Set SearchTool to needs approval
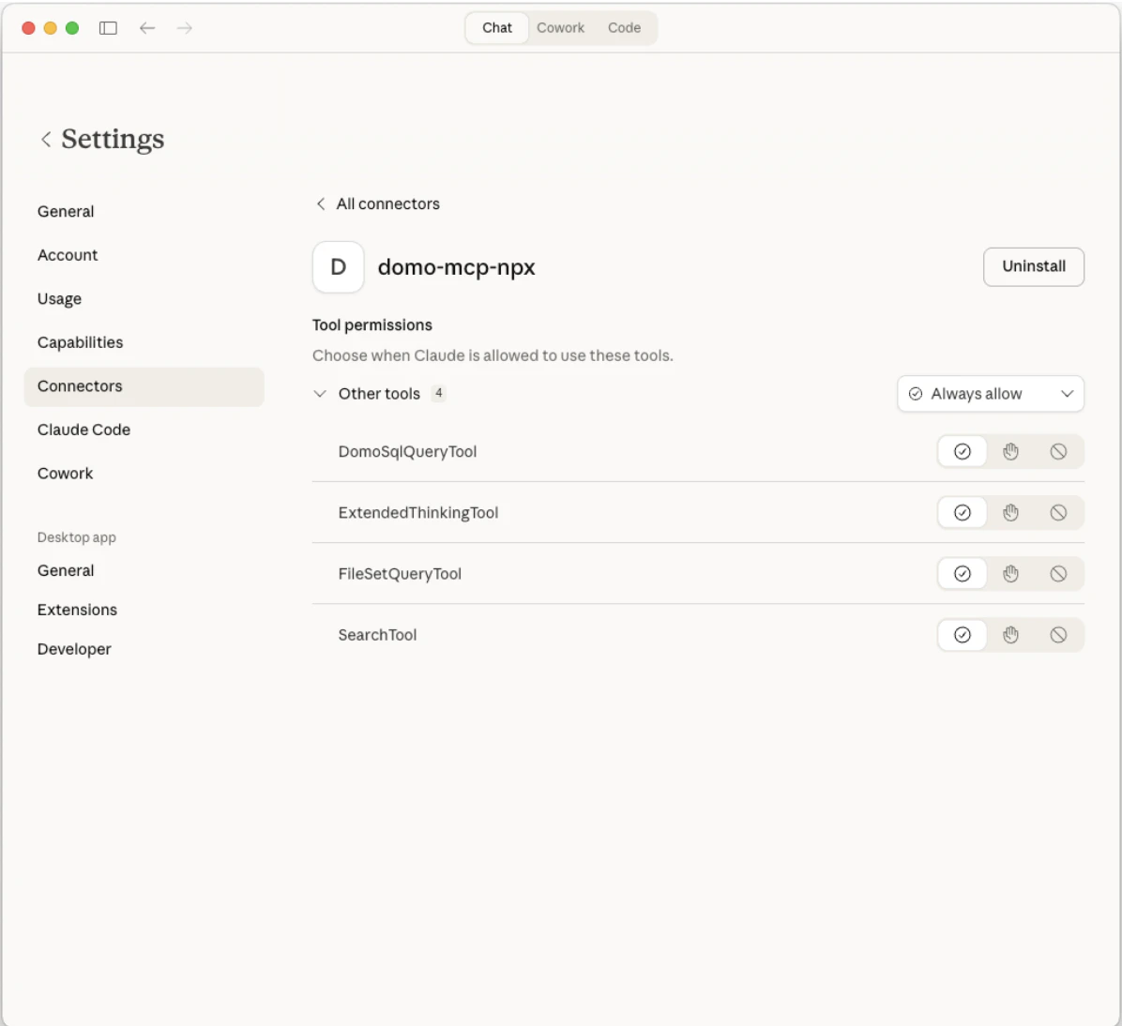The height and width of the screenshot is (1026, 1122). click(1010, 635)
